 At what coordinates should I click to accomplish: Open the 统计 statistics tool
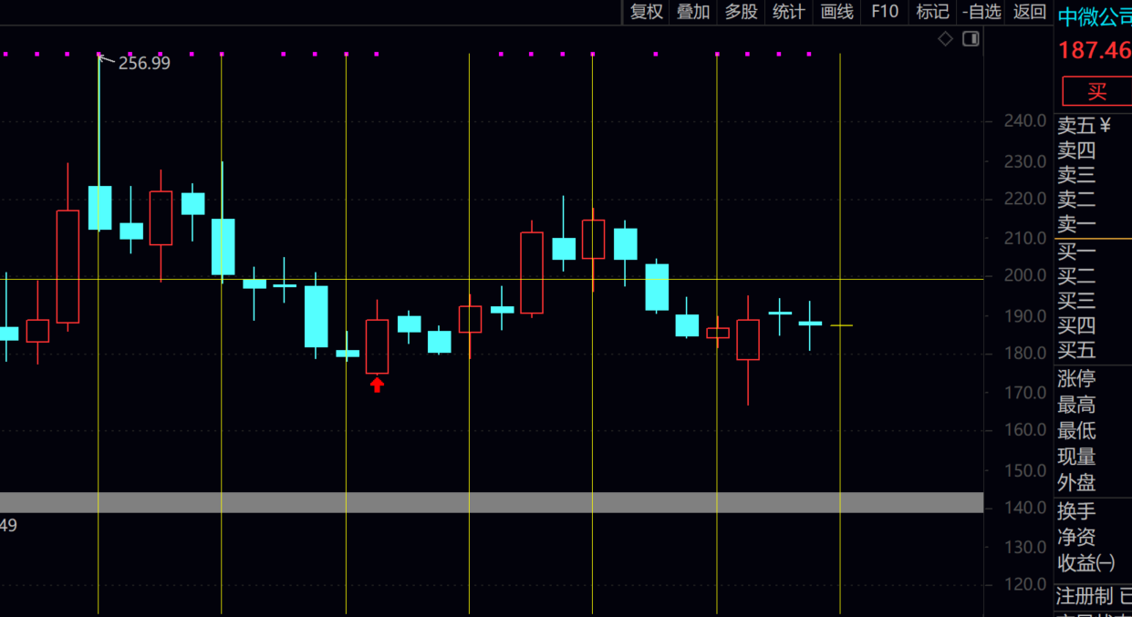click(x=788, y=12)
